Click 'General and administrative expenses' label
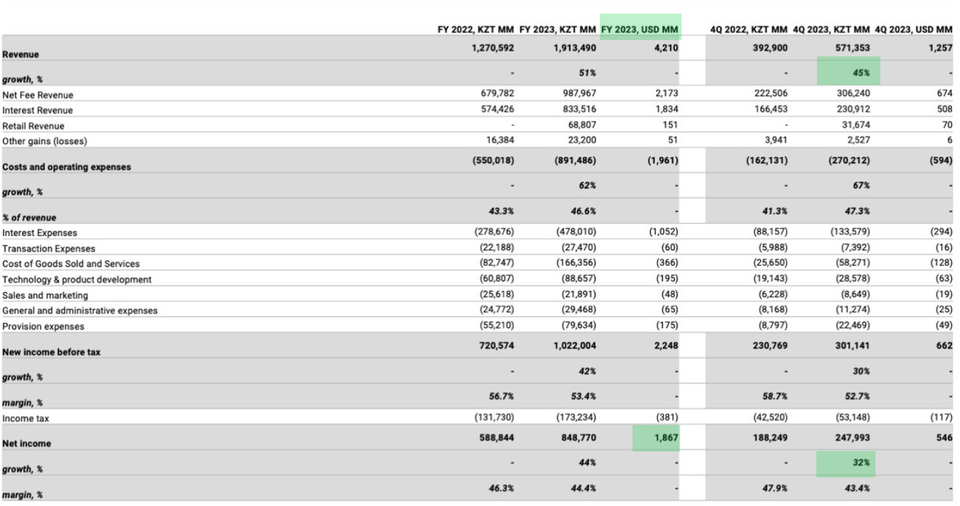The height and width of the screenshot is (506, 960). 80,311
